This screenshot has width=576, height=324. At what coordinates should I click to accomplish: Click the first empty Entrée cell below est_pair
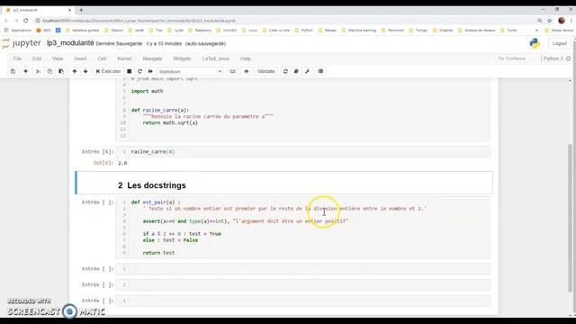303,269
